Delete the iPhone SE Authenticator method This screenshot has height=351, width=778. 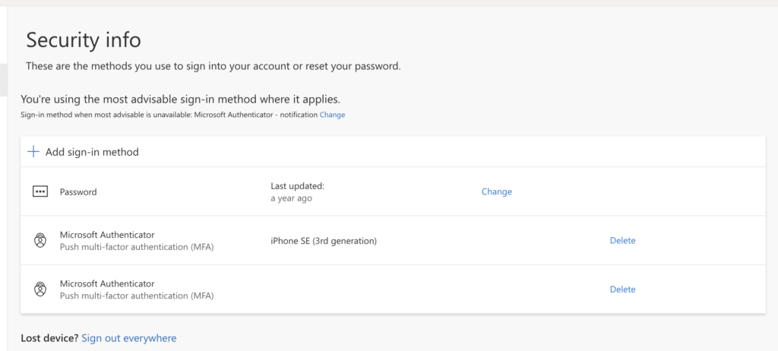tap(623, 241)
